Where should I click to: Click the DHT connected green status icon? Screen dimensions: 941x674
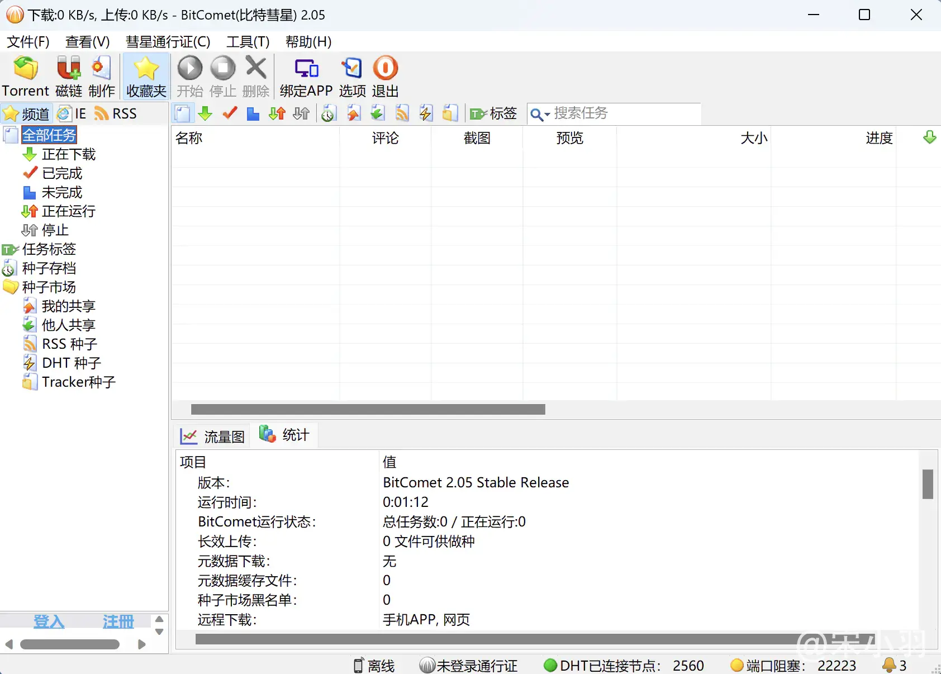[550, 665]
